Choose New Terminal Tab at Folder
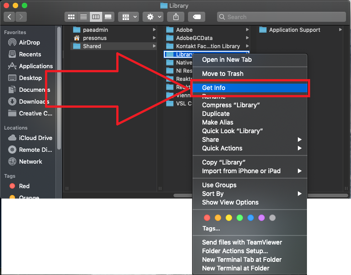This screenshot has width=351, height=275. [x=250, y=260]
